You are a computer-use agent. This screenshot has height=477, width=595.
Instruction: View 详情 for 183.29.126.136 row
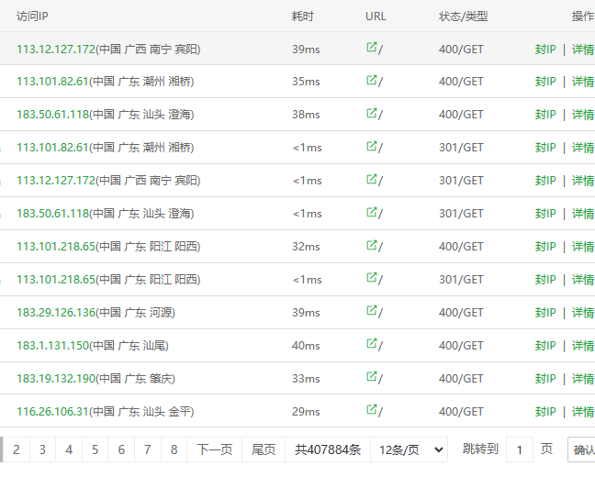(583, 313)
